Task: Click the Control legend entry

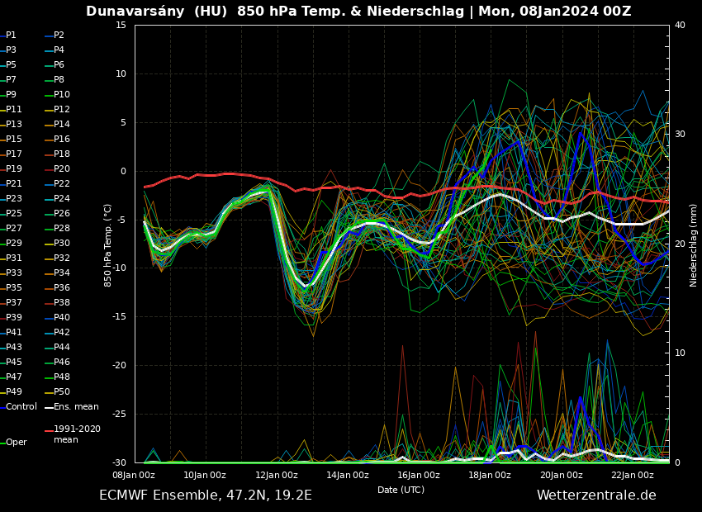Action: tap(21, 407)
